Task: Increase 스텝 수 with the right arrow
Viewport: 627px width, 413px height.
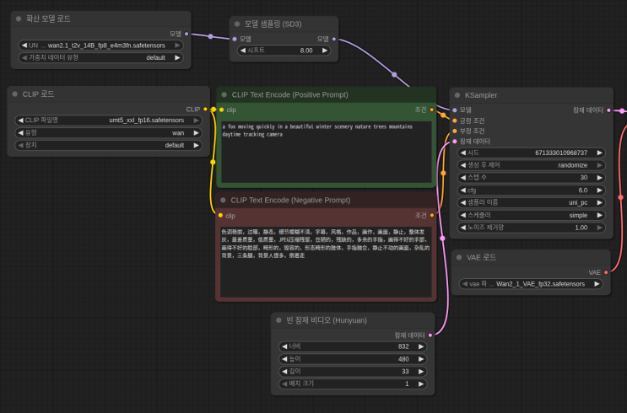Action: click(x=599, y=178)
